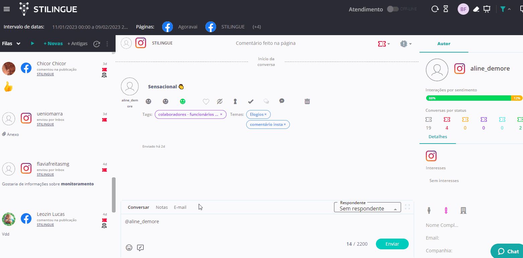Remove the colaboradores - funcionários tag
This screenshot has height=258, width=523.
coord(221,114)
